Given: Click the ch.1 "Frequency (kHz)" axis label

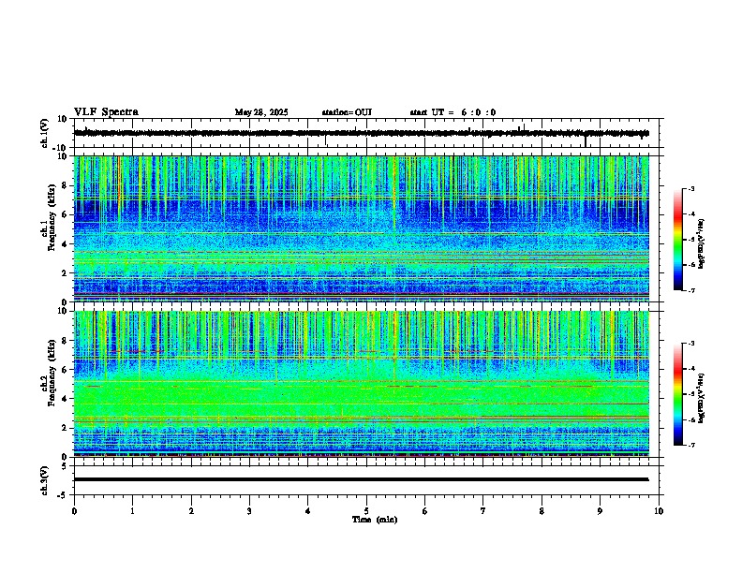Looking at the screenshot, I should pyautogui.click(x=52, y=217).
